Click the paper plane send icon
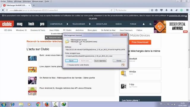190x107 pixels. coord(176,10)
